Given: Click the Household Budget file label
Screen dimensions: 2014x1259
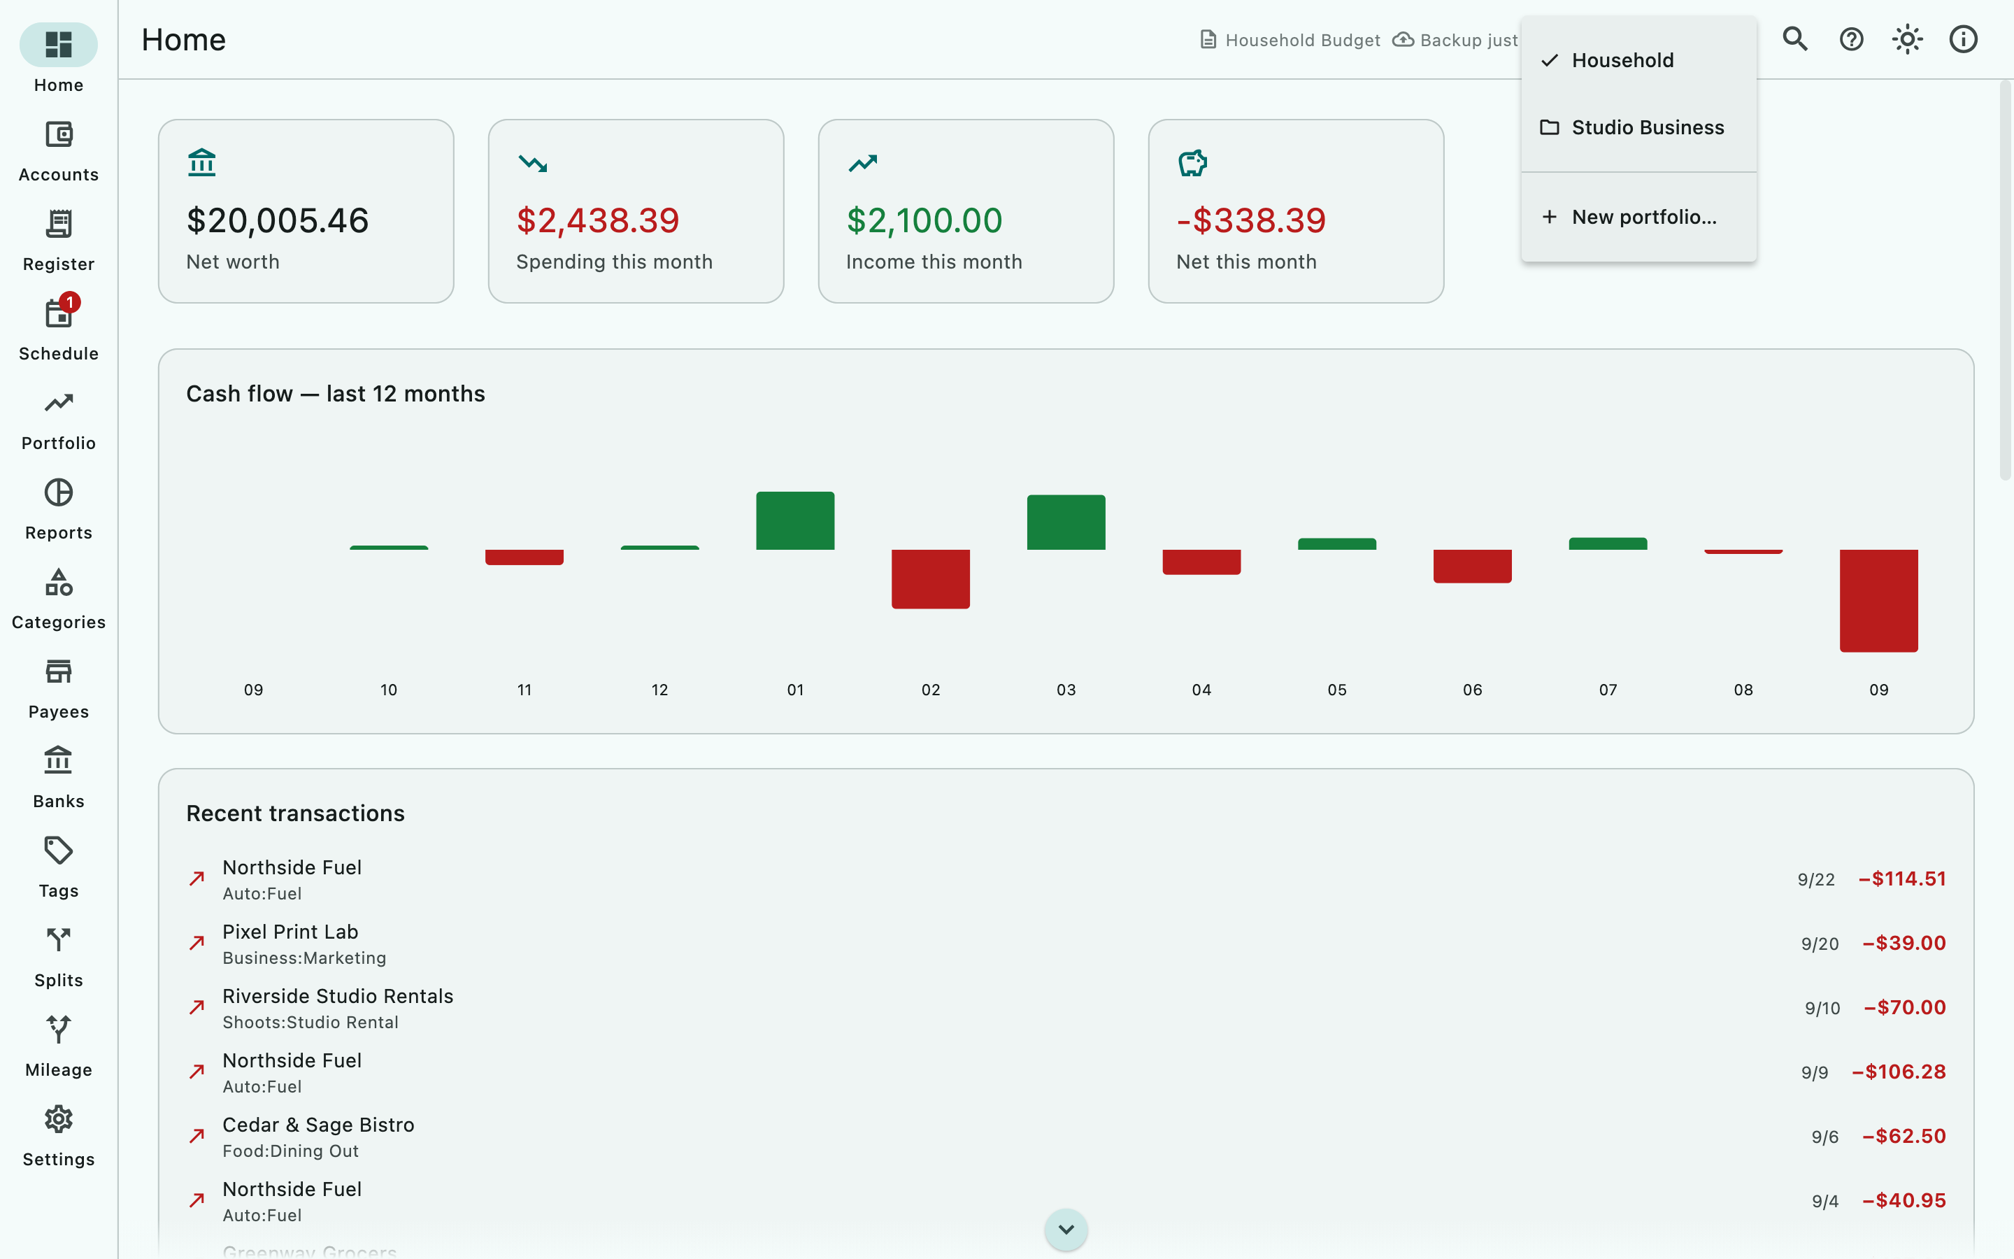Looking at the screenshot, I should pyautogui.click(x=1290, y=40).
